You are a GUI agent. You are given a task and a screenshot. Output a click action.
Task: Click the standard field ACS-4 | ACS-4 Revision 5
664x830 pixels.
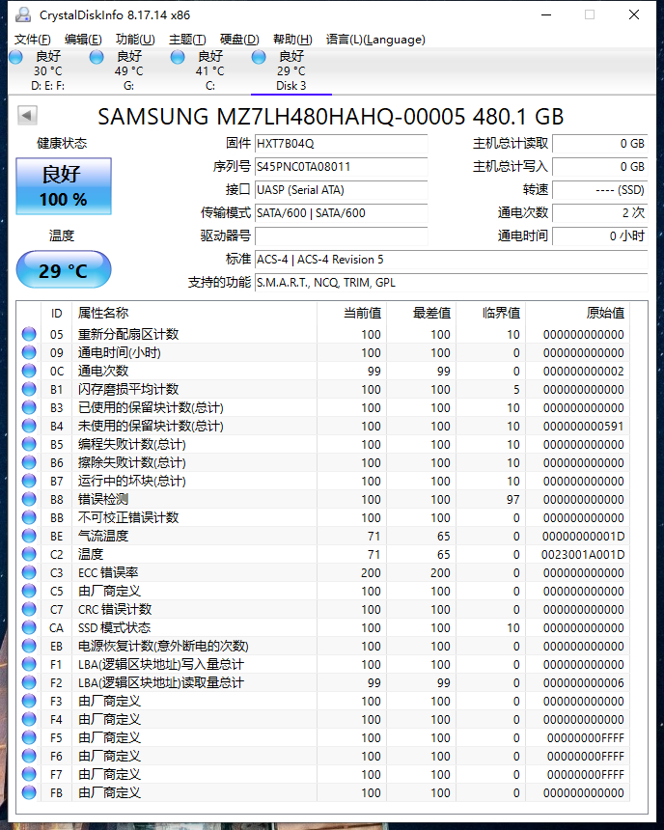[451, 260]
